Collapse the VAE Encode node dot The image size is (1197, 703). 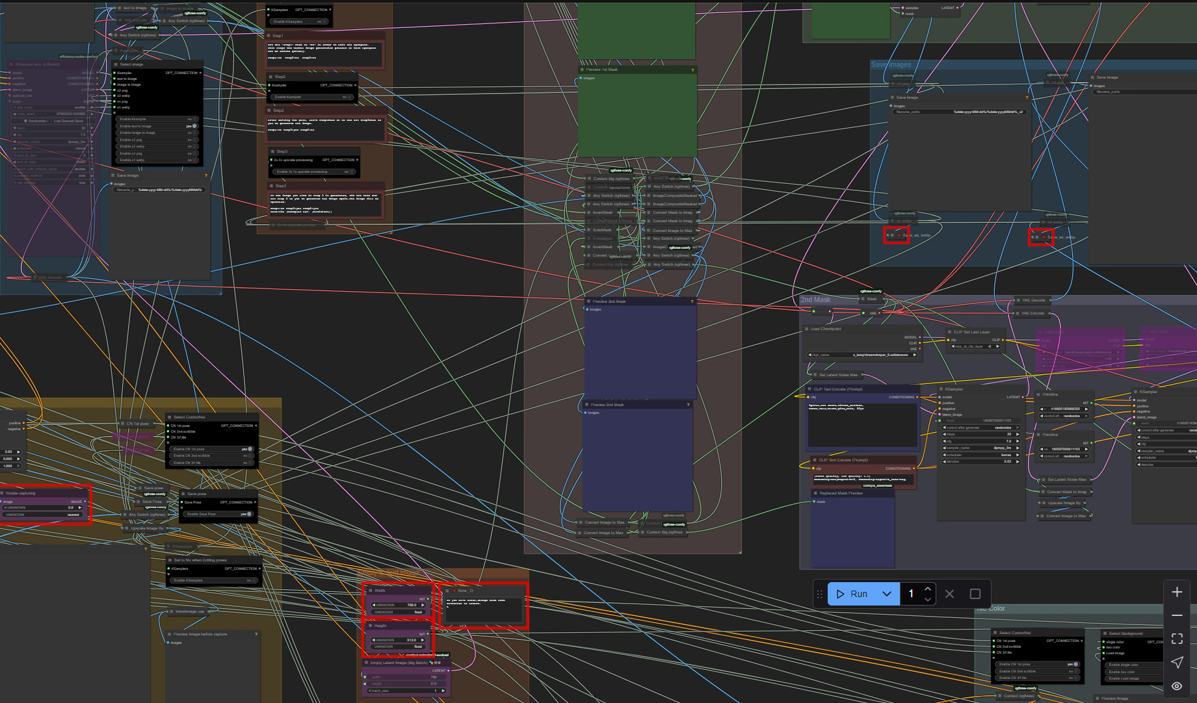click(1018, 313)
